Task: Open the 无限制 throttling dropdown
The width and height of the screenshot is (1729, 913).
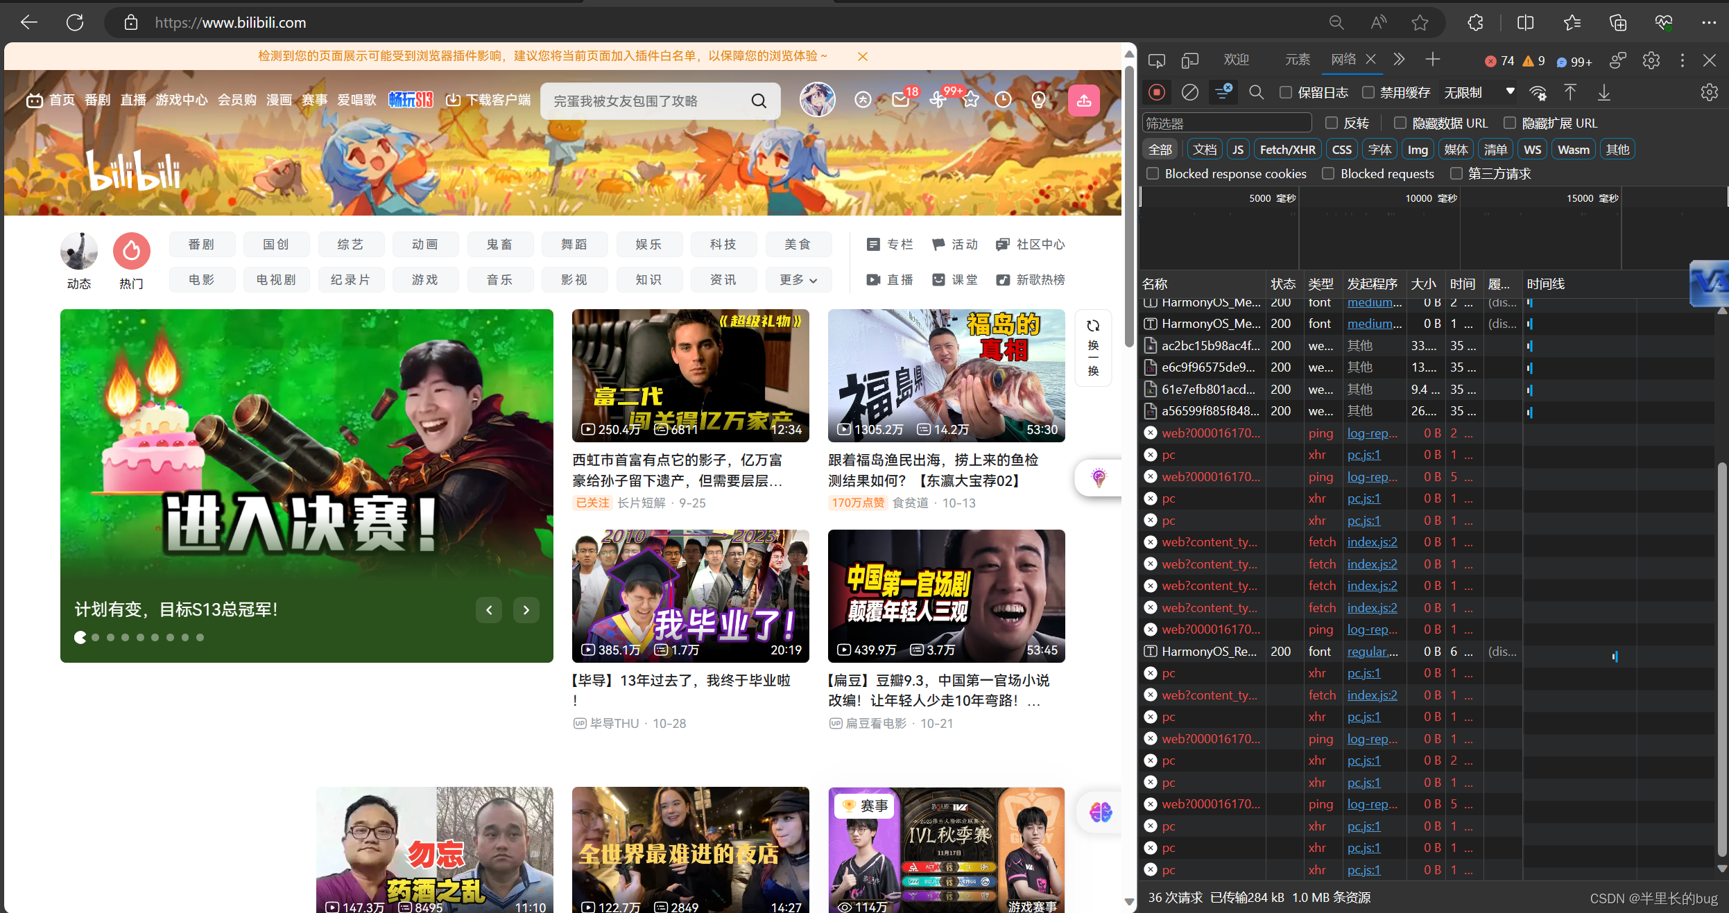Action: [x=1478, y=92]
